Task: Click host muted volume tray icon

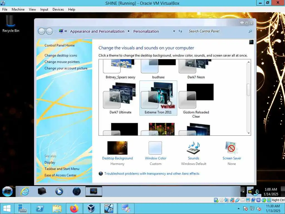Action: [259, 208]
